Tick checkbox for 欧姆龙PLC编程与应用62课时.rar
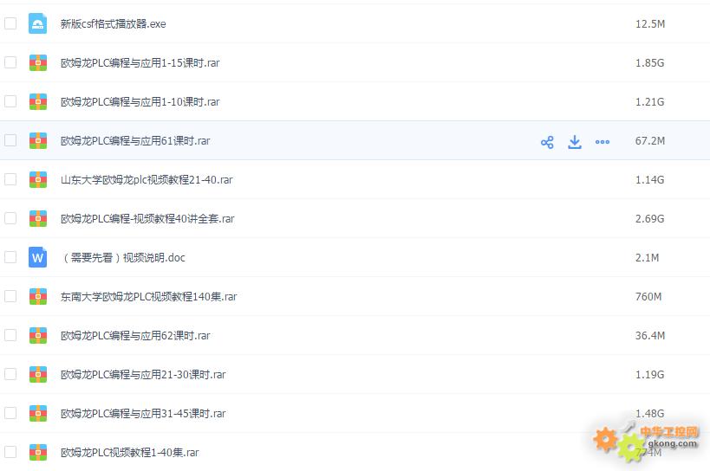Screen dimensions: 710x471 click(10, 334)
